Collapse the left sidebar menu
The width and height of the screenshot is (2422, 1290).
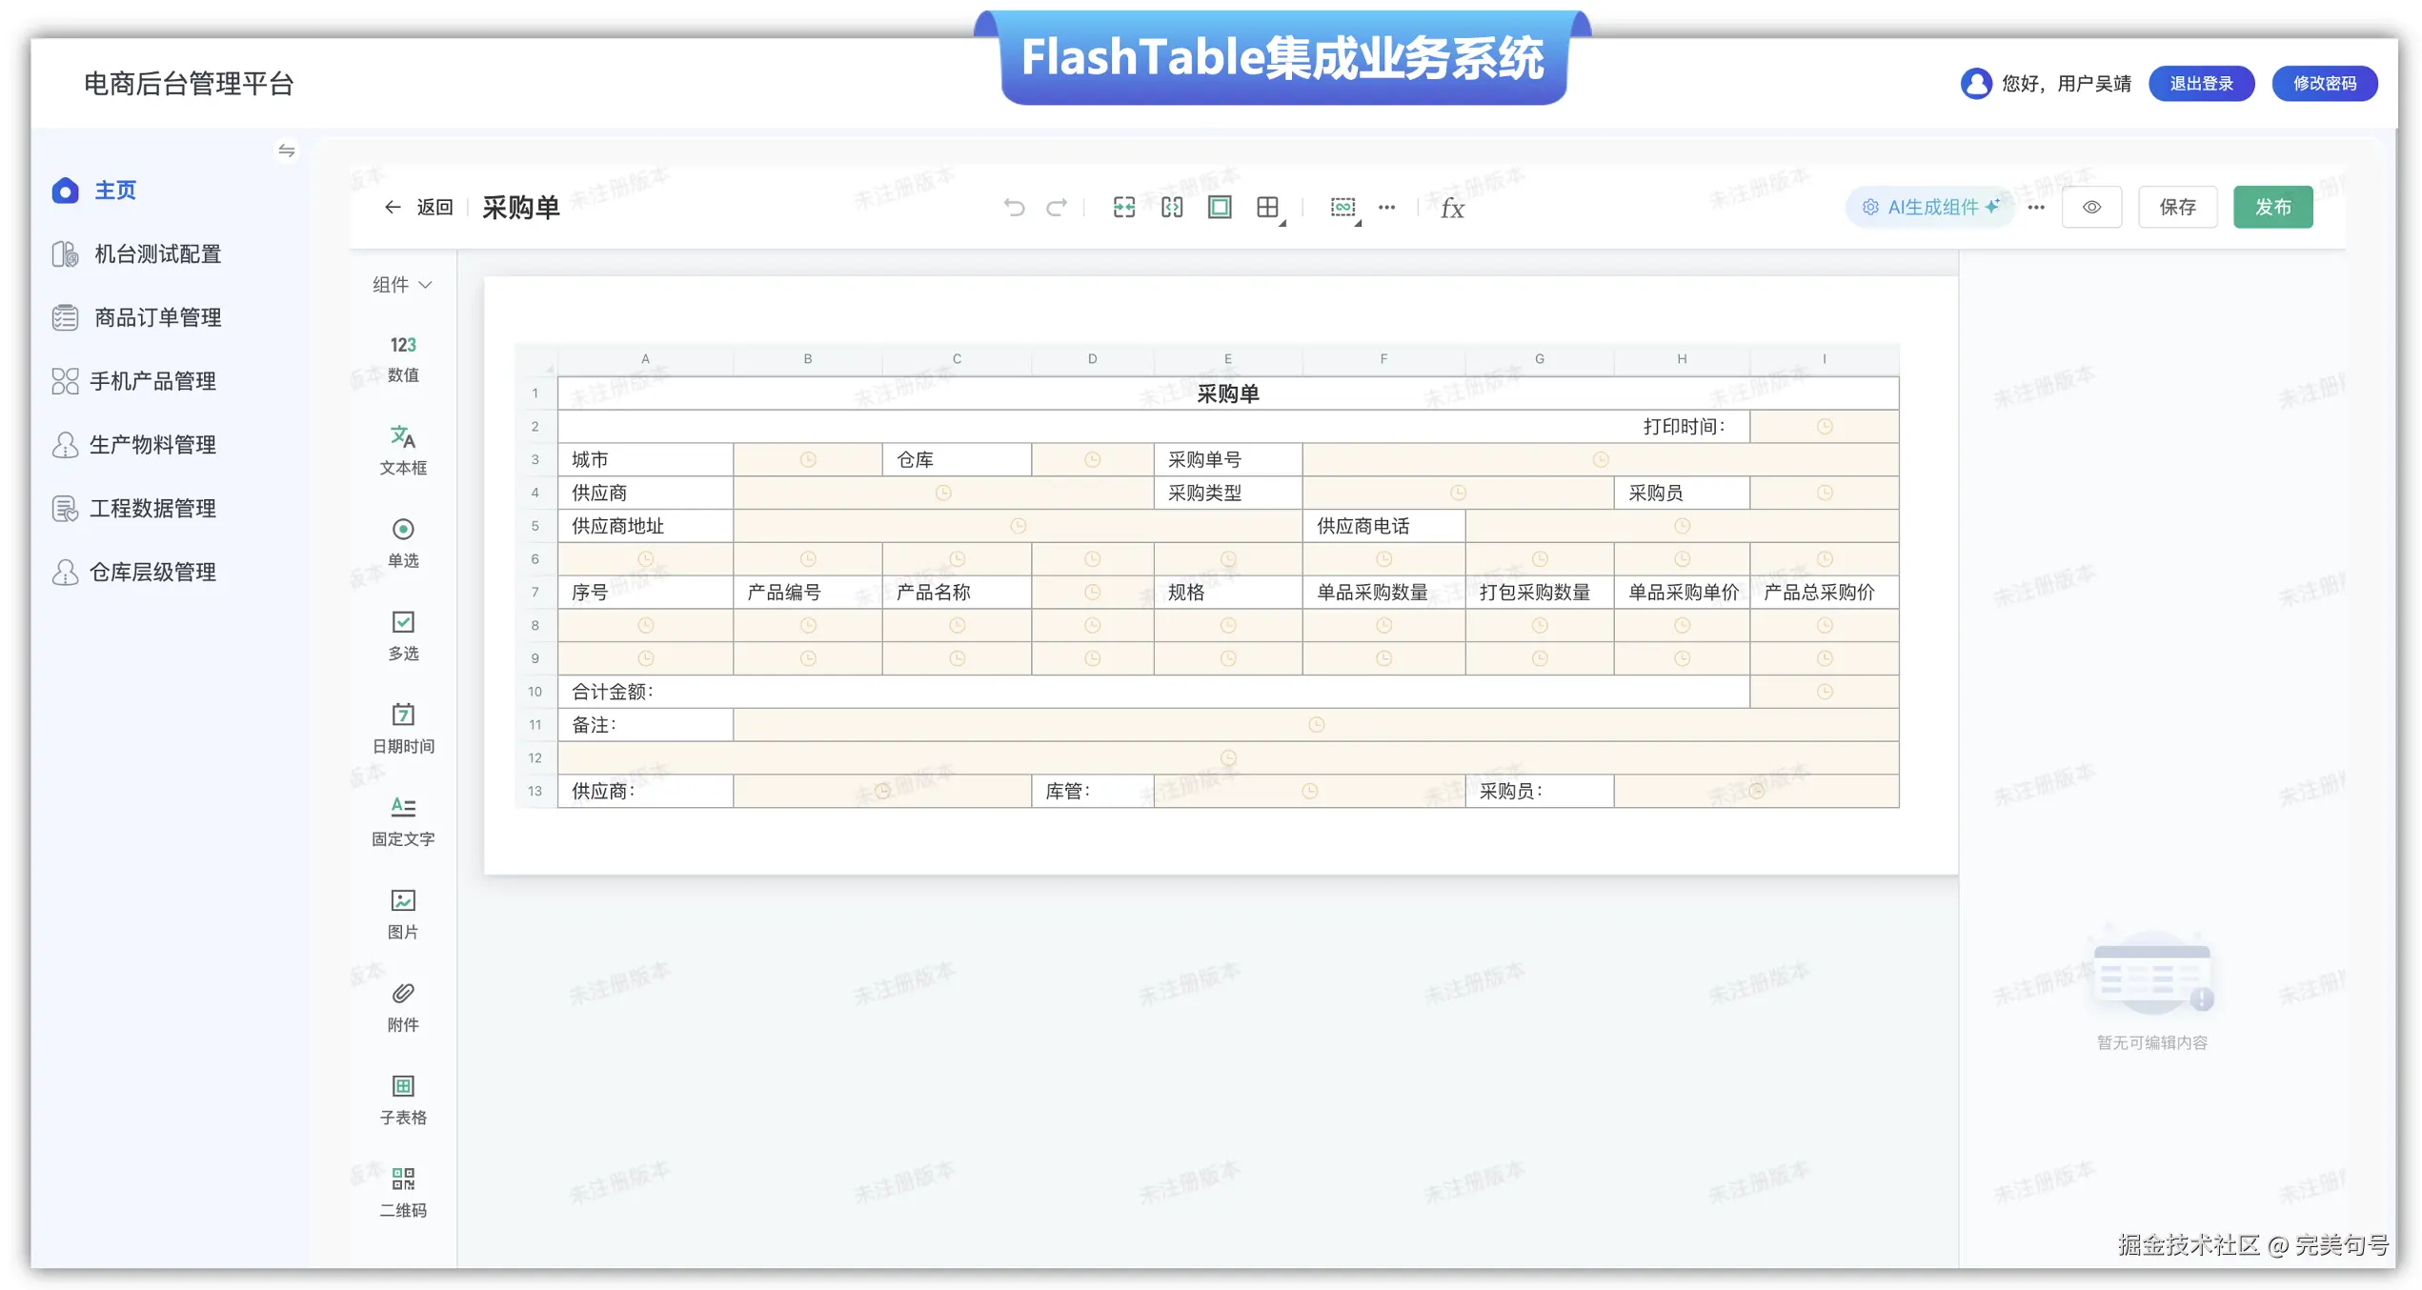pyautogui.click(x=286, y=151)
